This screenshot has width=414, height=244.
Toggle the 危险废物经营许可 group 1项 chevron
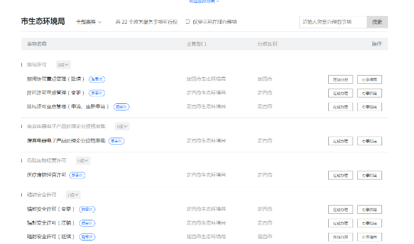[83, 161]
